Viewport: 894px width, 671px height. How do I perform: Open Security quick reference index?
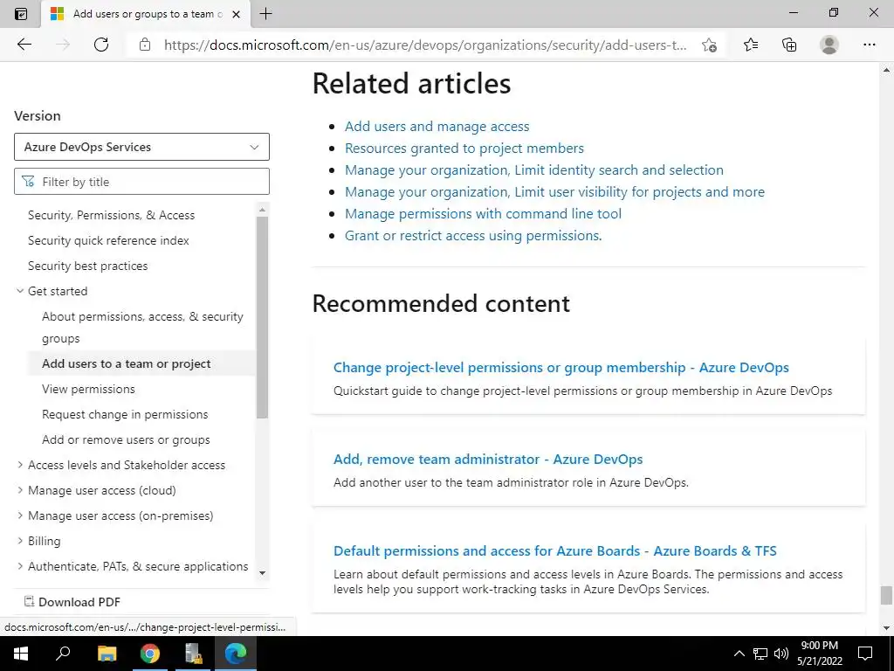[108, 240]
